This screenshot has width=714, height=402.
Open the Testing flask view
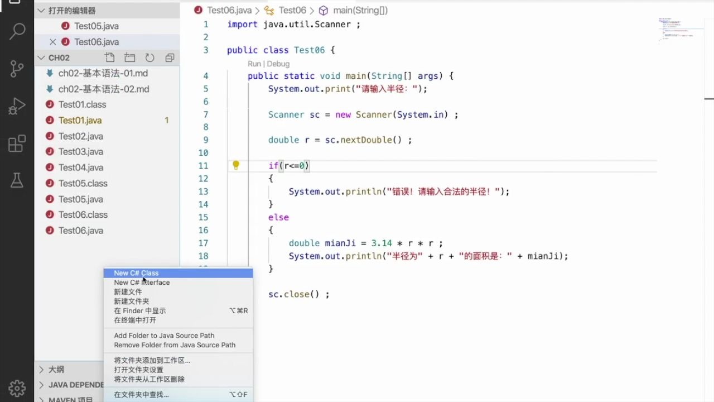[17, 179]
